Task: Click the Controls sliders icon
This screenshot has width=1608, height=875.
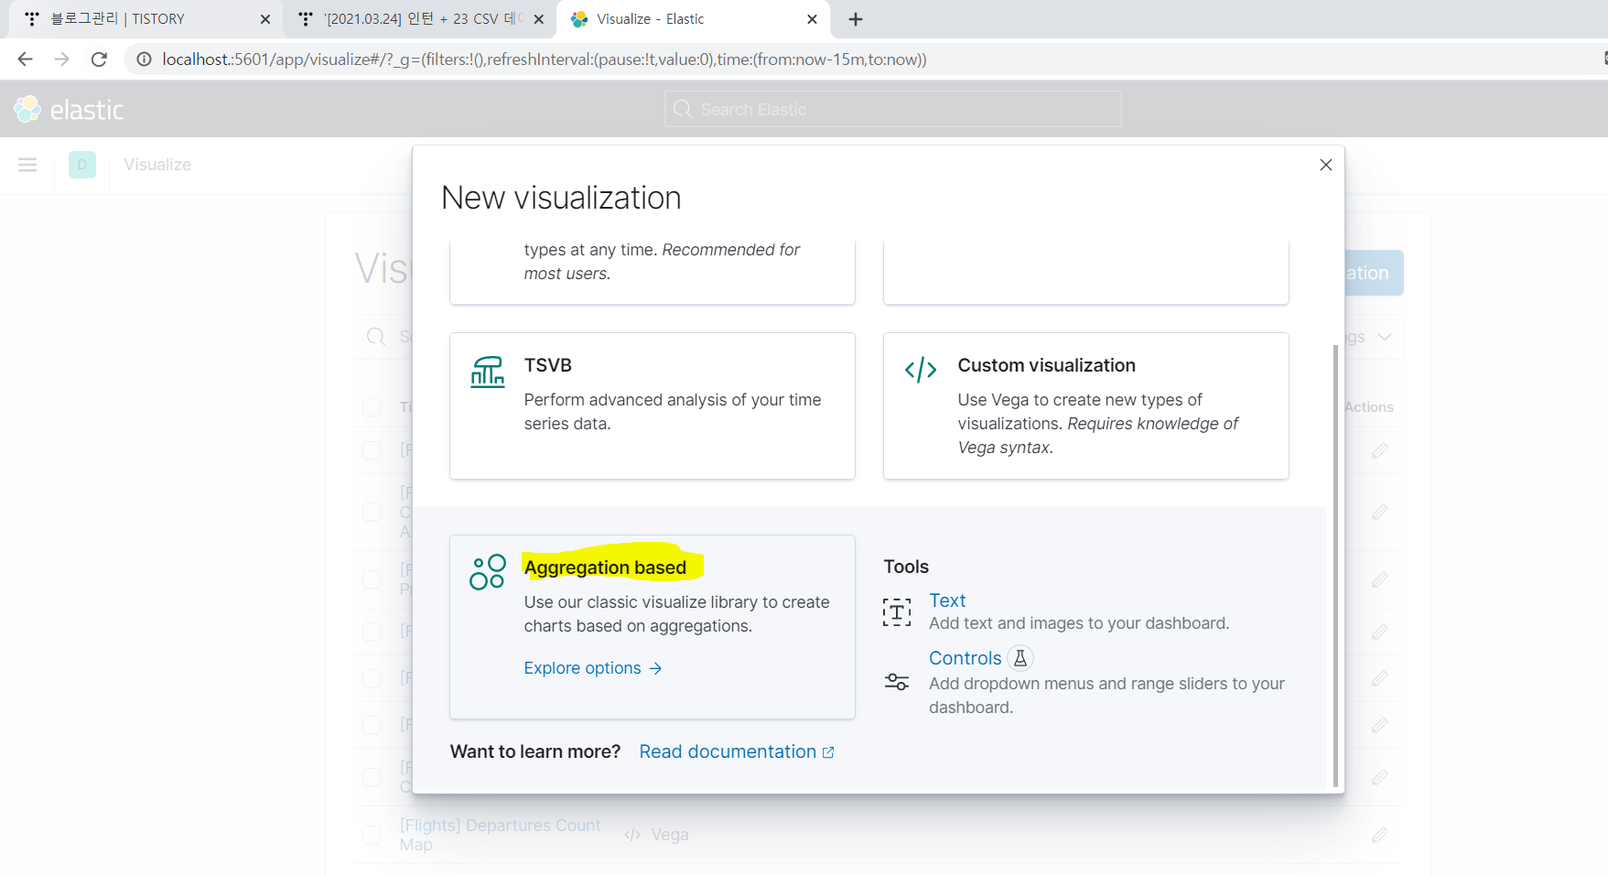Action: tap(897, 682)
